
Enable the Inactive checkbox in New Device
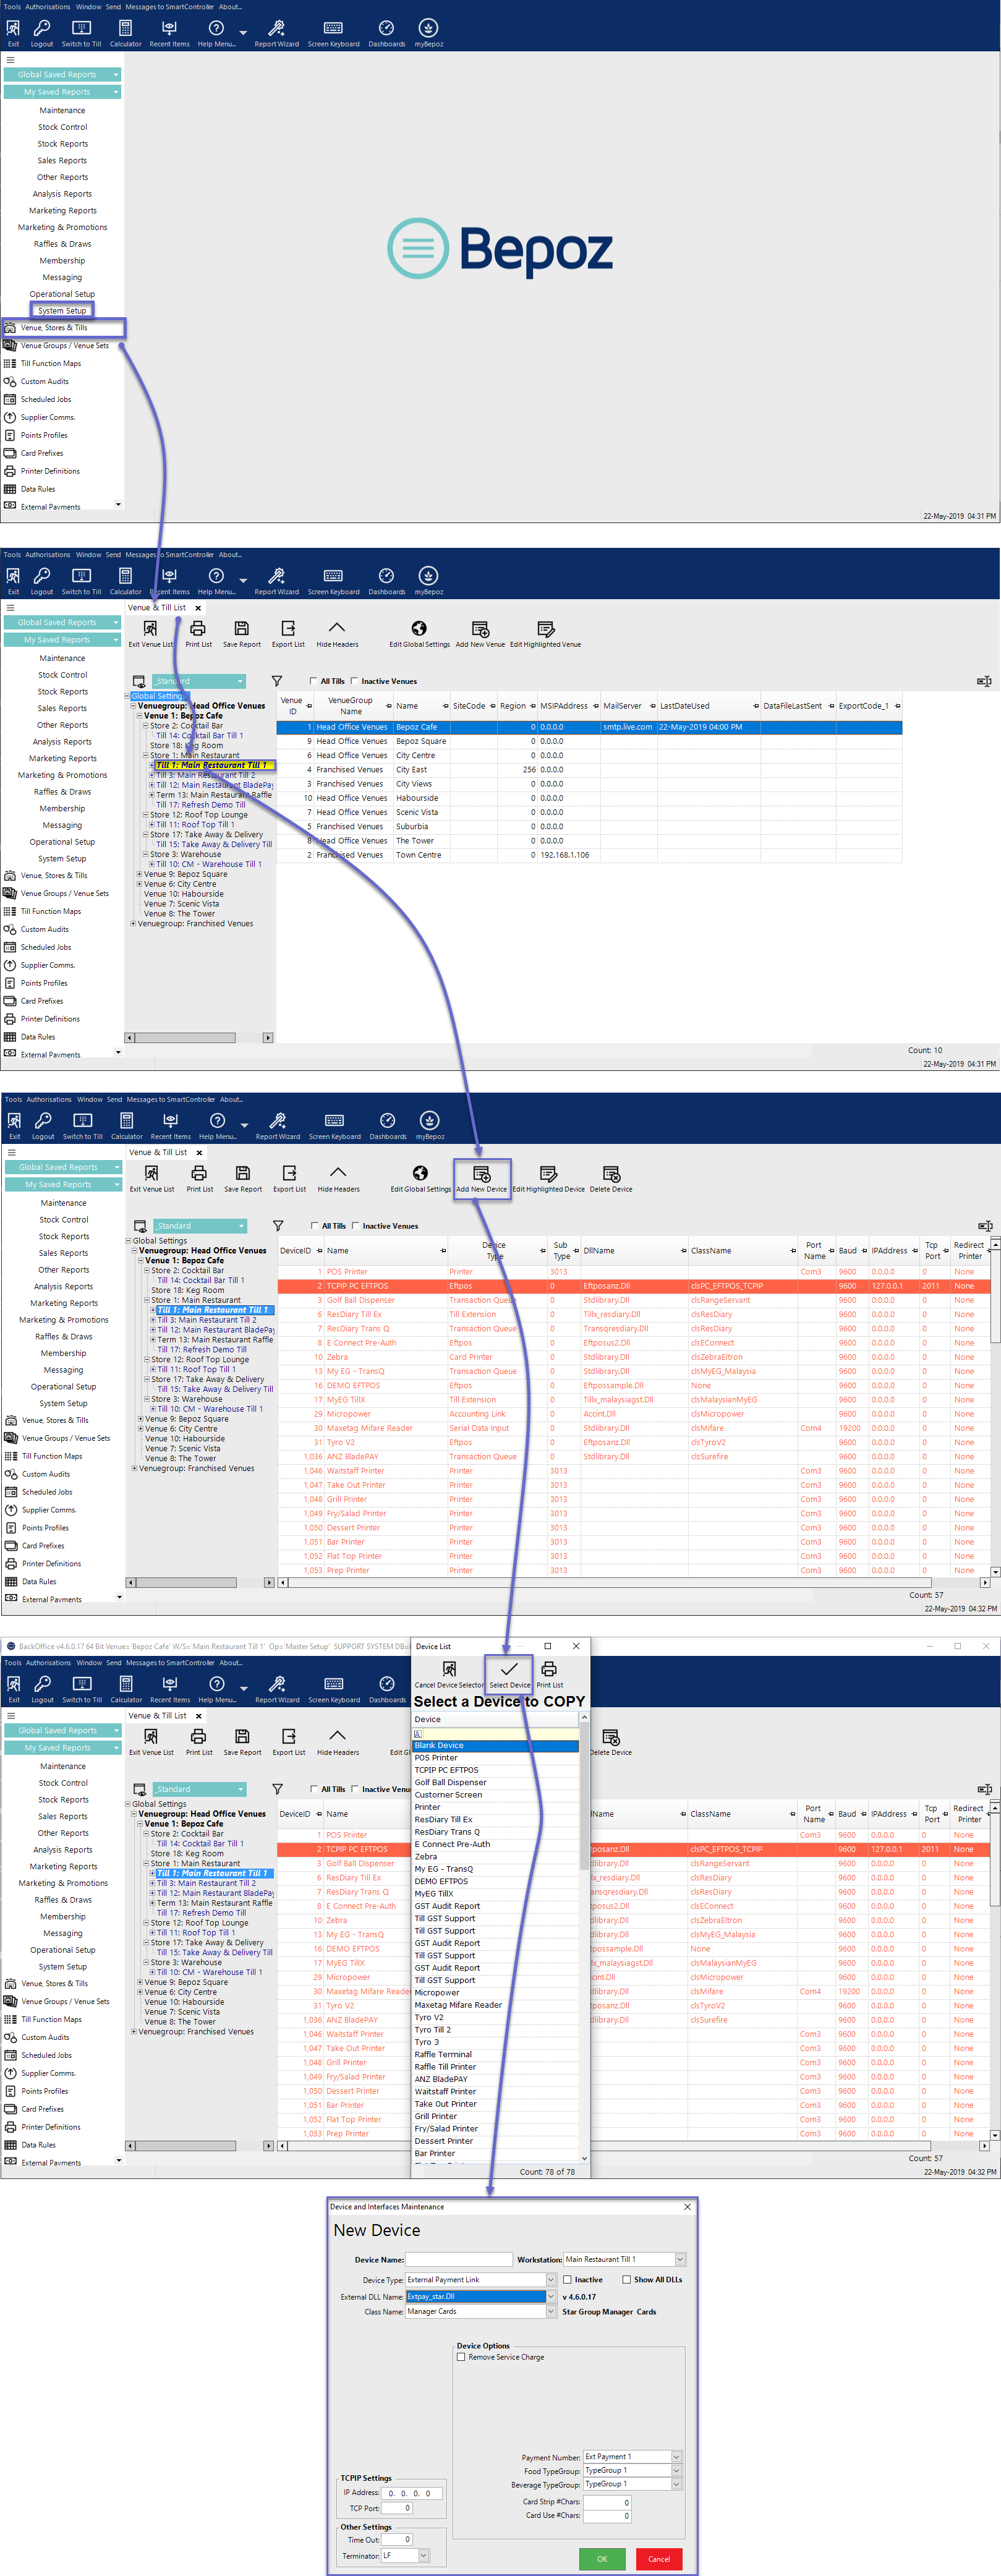[x=568, y=2280]
